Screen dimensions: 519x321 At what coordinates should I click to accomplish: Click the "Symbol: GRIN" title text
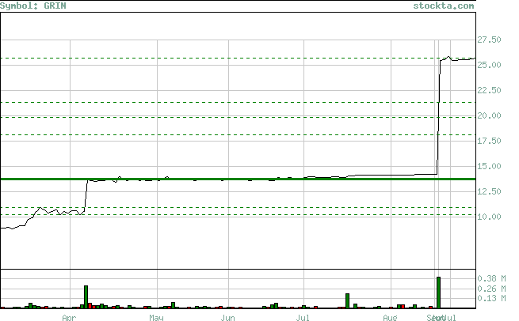(x=33, y=6)
